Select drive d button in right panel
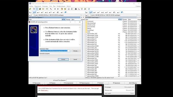173x97 pixels. (x=91, y=12)
